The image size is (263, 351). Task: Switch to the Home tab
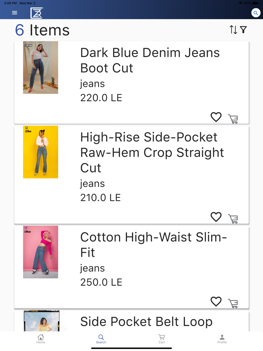pos(41,339)
